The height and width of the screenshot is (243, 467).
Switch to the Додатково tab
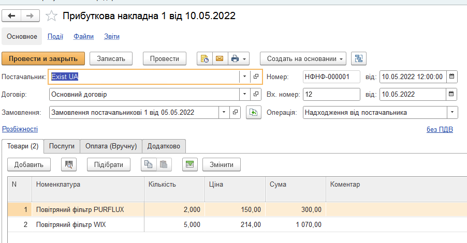[164, 146]
